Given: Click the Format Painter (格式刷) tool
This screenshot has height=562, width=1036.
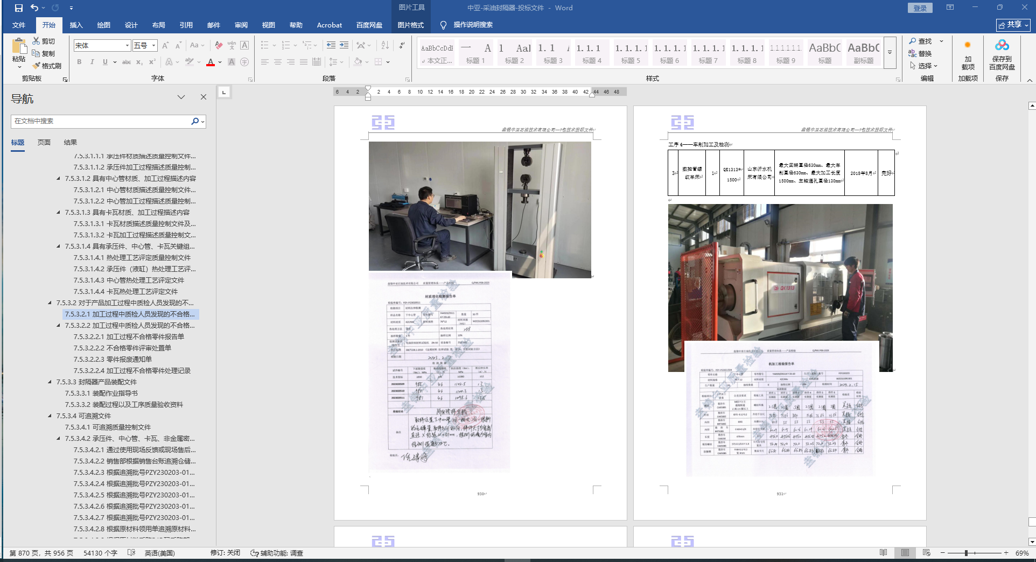Looking at the screenshot, I should pos(47,66).
